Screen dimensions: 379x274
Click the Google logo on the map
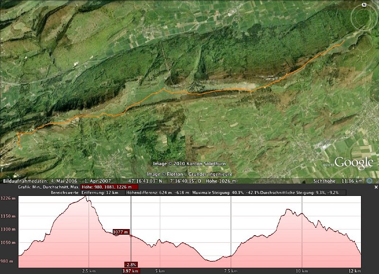pyautogui.click(x=354, y=163)
